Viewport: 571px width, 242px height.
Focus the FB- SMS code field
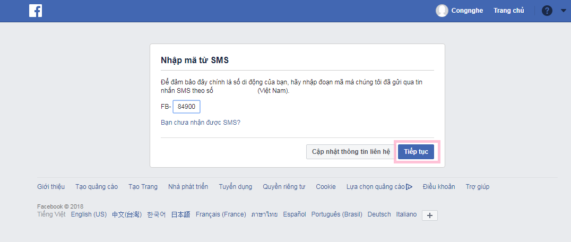click(186, 107)
